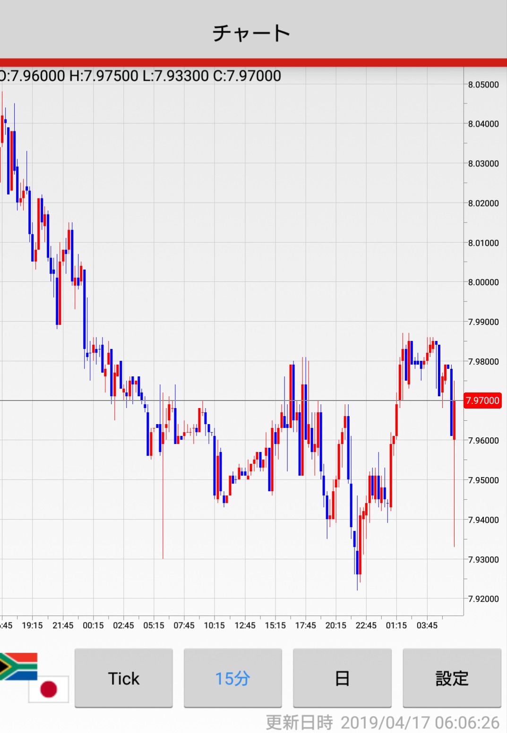
Task: Click the 05:15 time axis label
Action: pyautogui.click(x=154, y=625)
